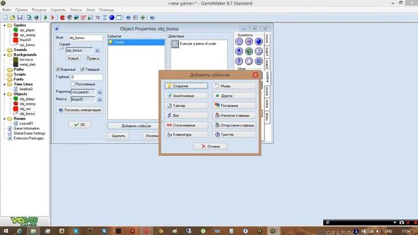Collapse the Time Lines tree folder
This screenshot has height=235, width=418.
[5, 84]
